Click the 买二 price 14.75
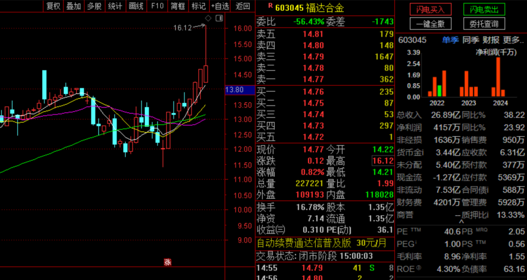Image resolution: width=527 pixels, height=280 pixels. point(313,103)
